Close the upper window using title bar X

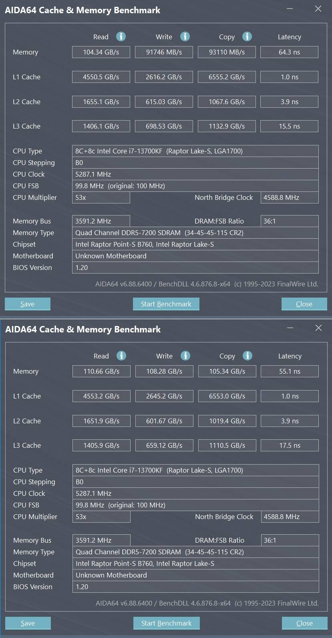pos(318,9)
